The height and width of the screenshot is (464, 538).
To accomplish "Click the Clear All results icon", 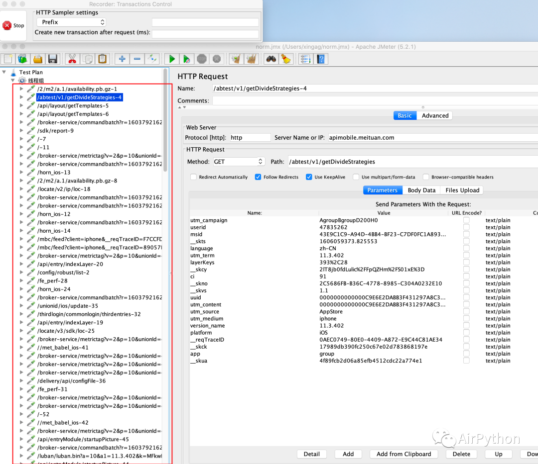I will click(x=251, y=59).
